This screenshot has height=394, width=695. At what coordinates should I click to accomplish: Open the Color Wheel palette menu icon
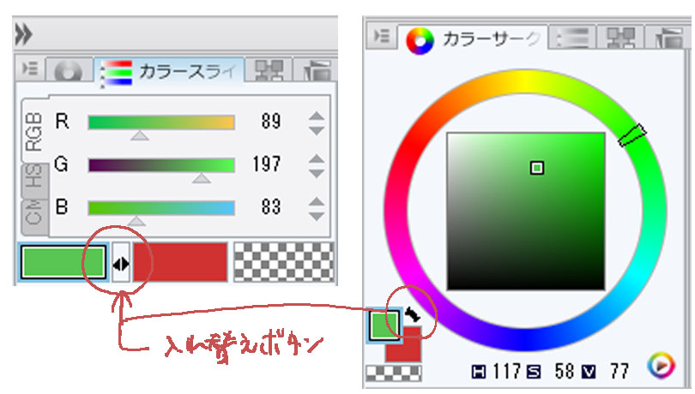pyautogui.click(x=381, y=36)
